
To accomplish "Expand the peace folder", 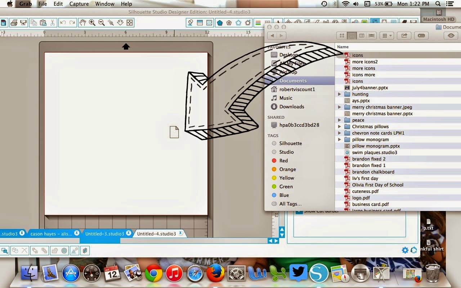I will pos(340,120).
